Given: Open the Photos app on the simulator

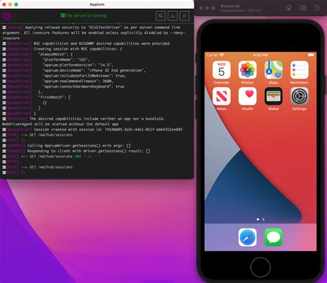Looking at the screenshot, I should 248,70.
